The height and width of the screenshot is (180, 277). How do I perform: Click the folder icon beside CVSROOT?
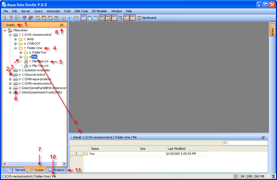click(x=21, y=44)
